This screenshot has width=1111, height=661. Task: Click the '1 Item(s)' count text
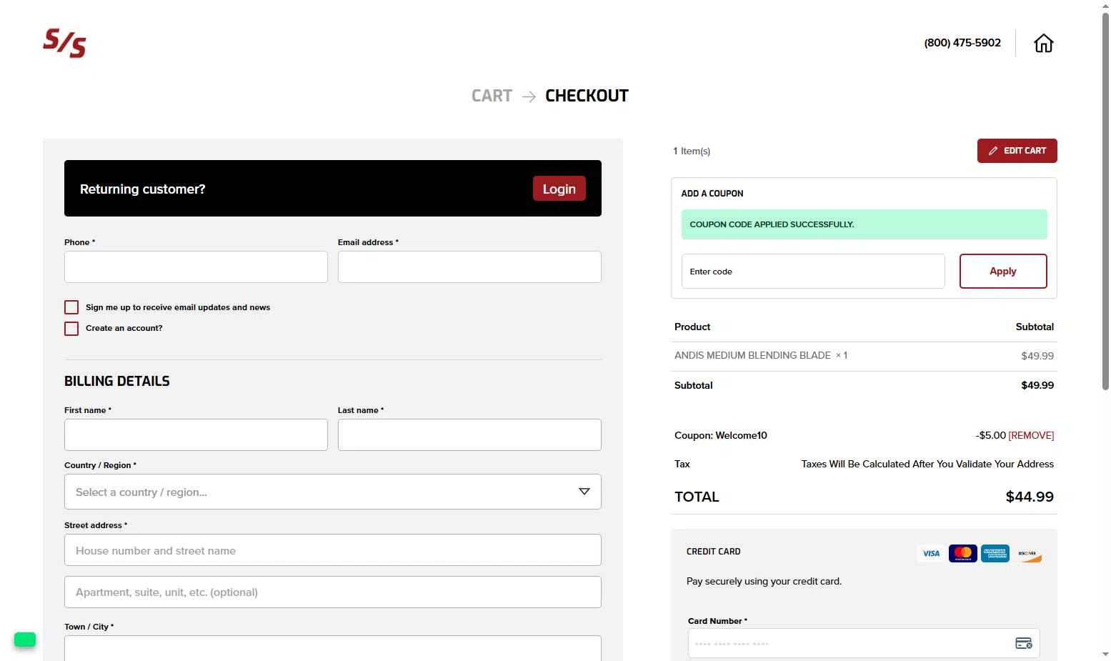(x=692, y=151)
